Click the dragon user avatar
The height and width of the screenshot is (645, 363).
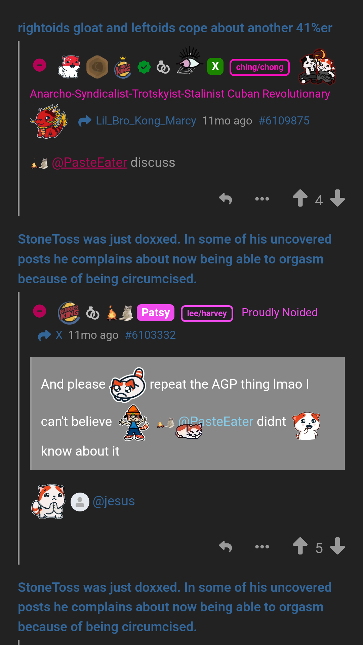point(49,121)
